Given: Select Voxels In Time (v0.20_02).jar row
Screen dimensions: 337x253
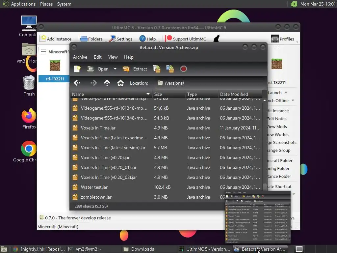Looking at the screenshot, I should tap(167, 177).
